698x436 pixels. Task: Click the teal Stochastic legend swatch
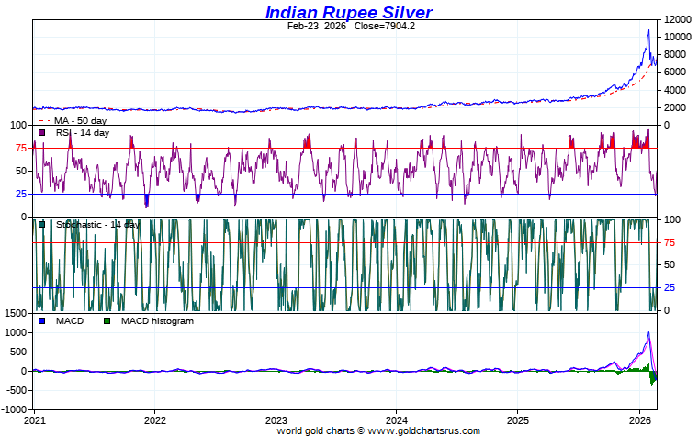coord(42,225)
